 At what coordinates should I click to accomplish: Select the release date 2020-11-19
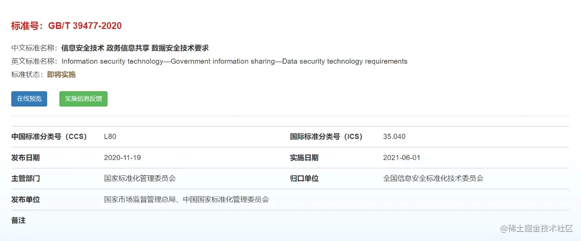tap(122, 158)
